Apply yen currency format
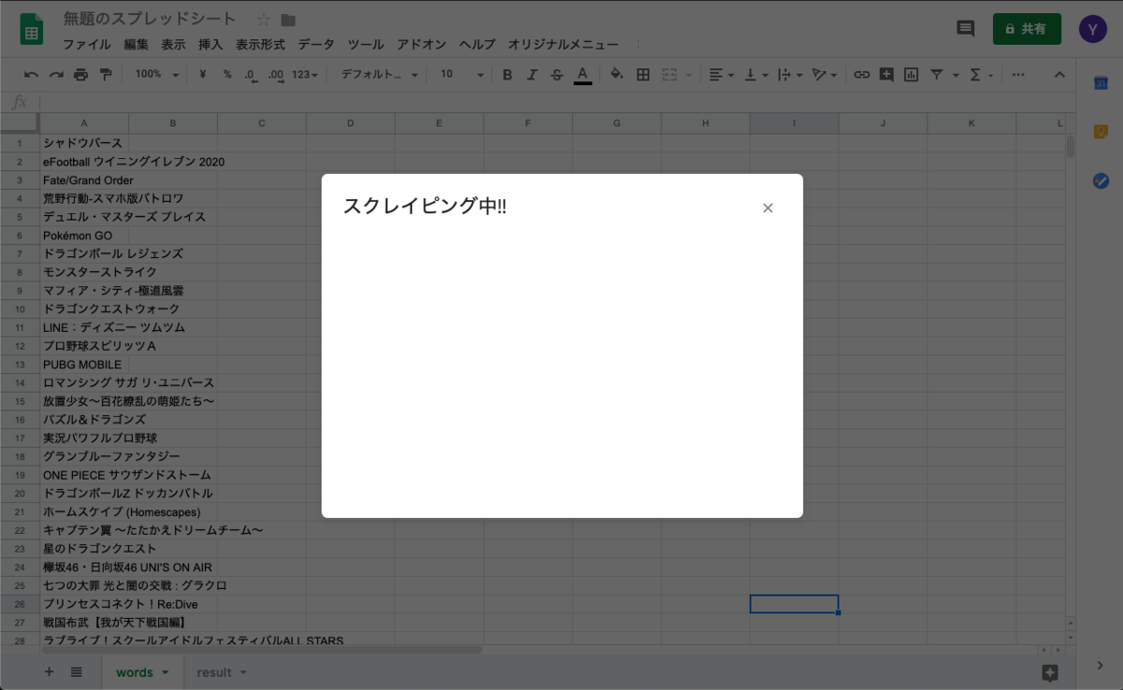 pos(203,75)
